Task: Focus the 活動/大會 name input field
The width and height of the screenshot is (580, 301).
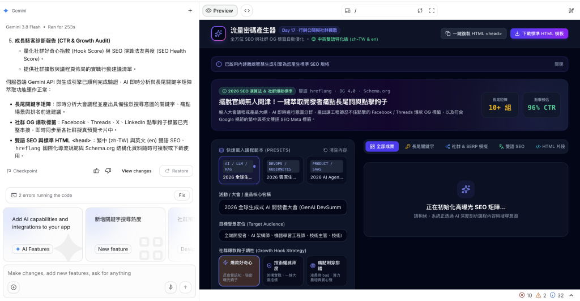Action: [x=283, y=207]
